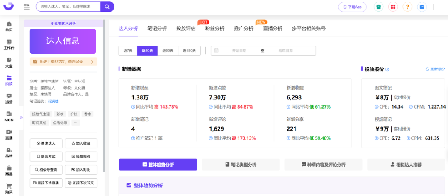Click the 更新报价 refresh link
Screen dimensions: 448x196
coord(435,69)
